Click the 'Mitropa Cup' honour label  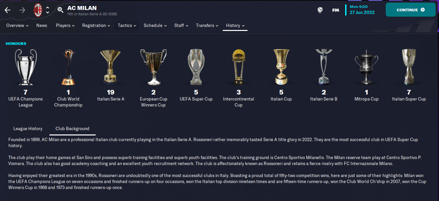(366, 99)
